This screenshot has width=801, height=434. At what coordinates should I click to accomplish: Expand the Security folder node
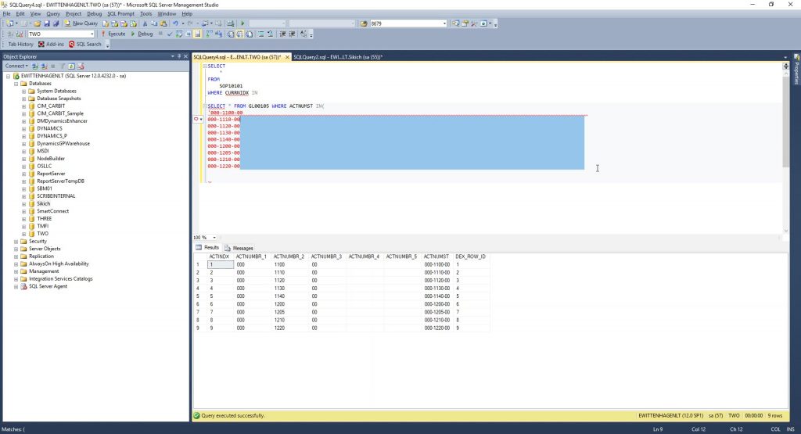point(16,242)
